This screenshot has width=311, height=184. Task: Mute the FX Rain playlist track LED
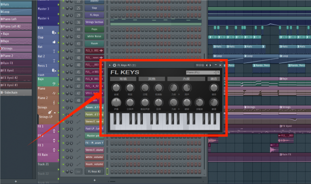(x=58, y=159)
